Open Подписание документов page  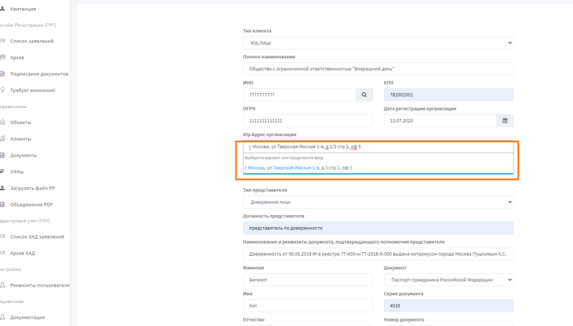39,74
